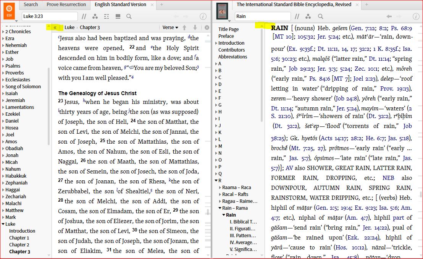Select Abbreviations in encyclopedia contents
Screen dimensions: 423x259
point(232,57)
